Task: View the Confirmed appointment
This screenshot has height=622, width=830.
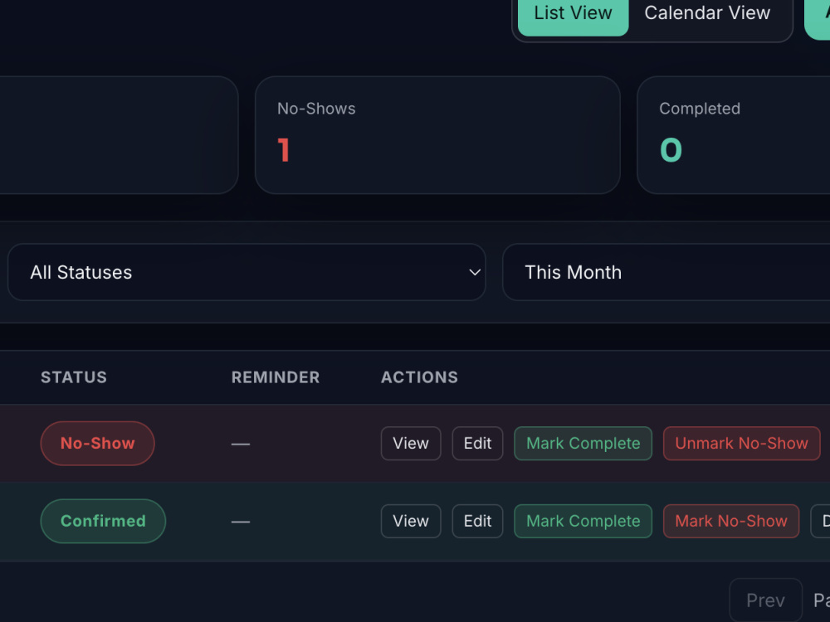Action: pos(411,521)
